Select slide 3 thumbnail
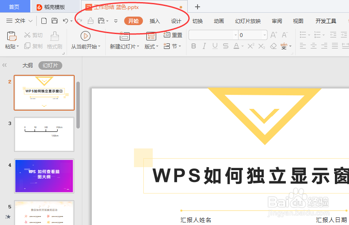Screen dimensions: 349x225 44,134
